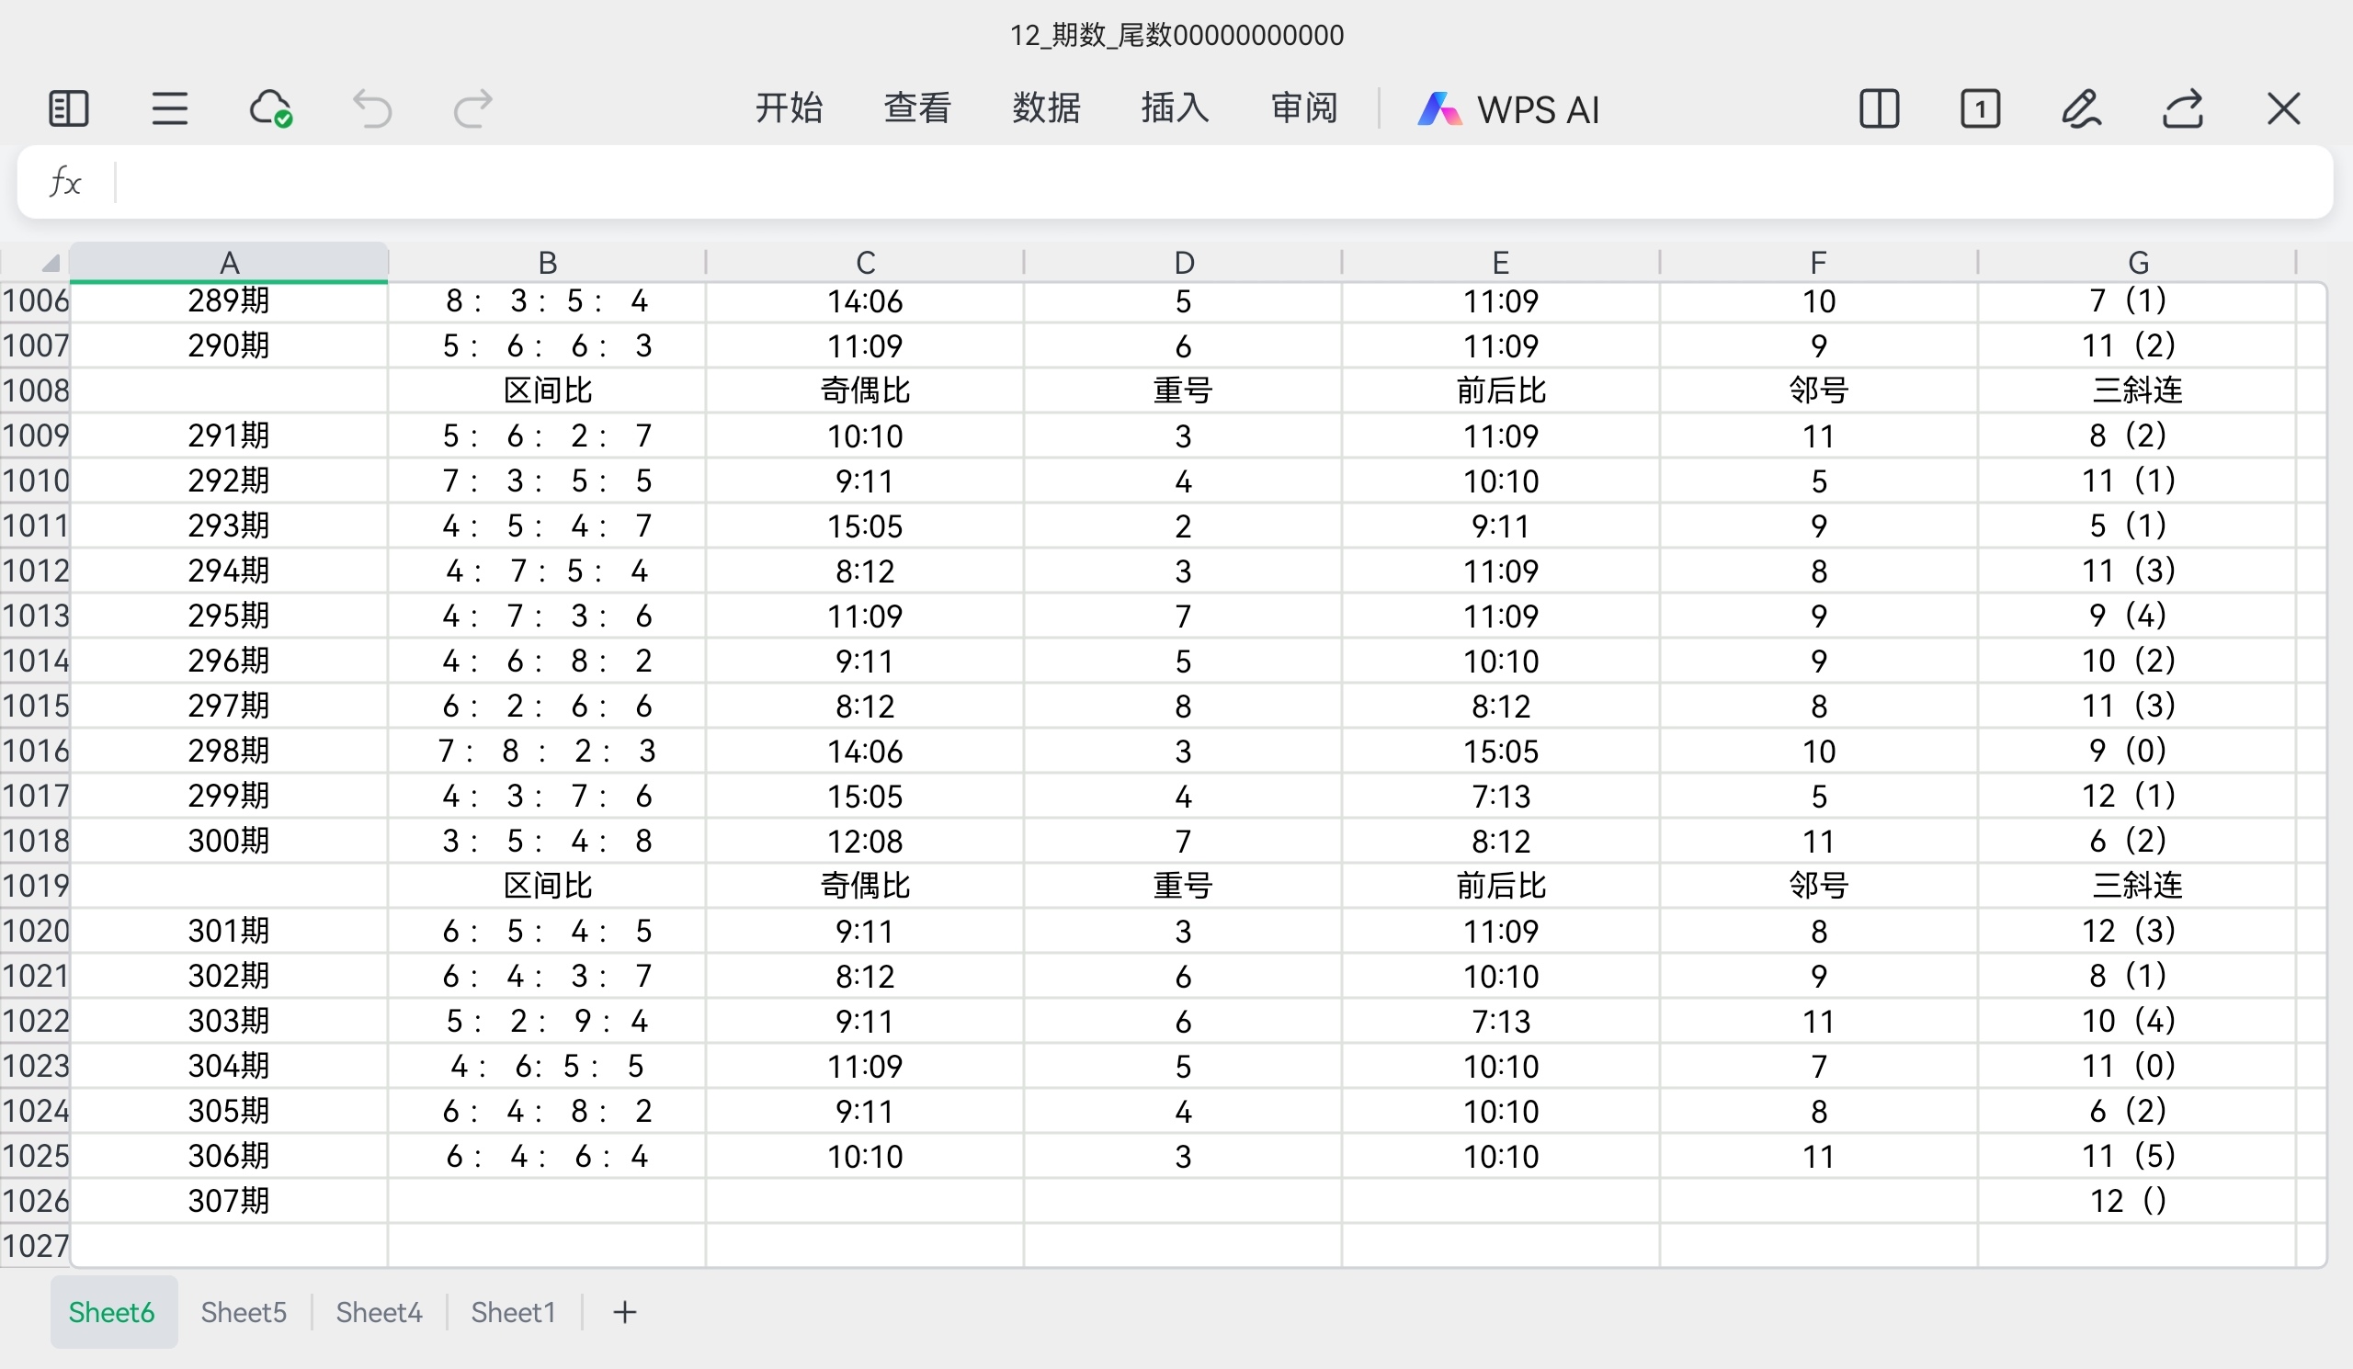The width and height of the screenshot is (2353, 1369).
Task: Redo the last action
Action: (472, 109)
